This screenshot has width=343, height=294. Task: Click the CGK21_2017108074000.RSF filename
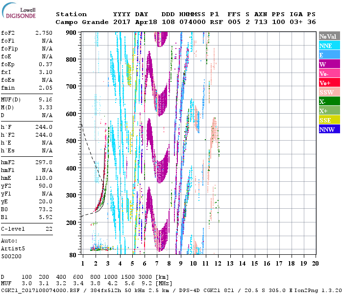[40, 290]
